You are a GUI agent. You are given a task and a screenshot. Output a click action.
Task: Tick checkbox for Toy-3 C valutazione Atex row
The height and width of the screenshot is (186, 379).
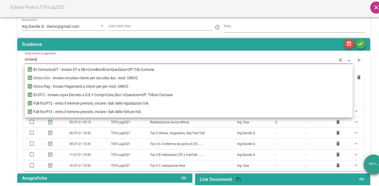[32, 165]
